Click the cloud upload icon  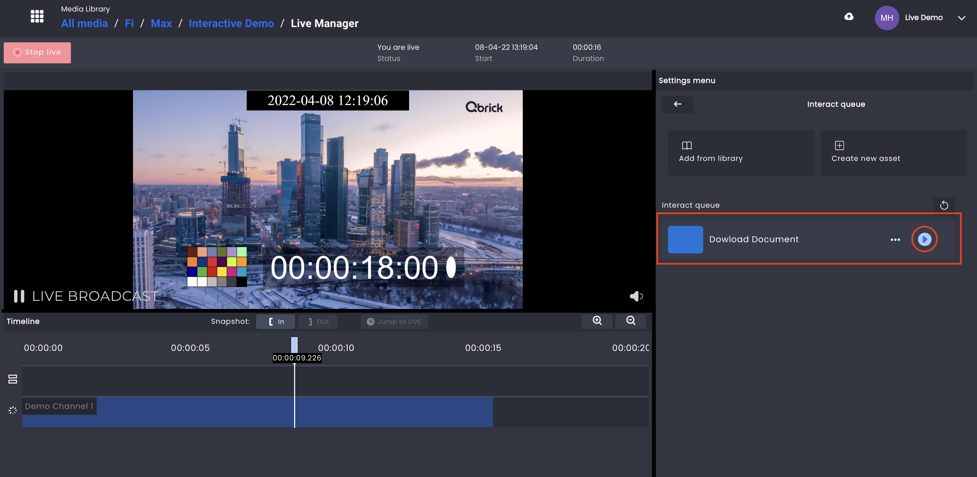click(849, 16)
